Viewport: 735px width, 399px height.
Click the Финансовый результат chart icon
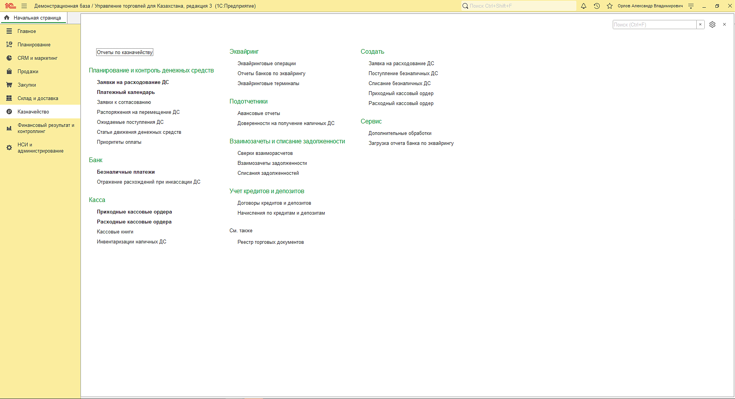click(x=9, y=128)
